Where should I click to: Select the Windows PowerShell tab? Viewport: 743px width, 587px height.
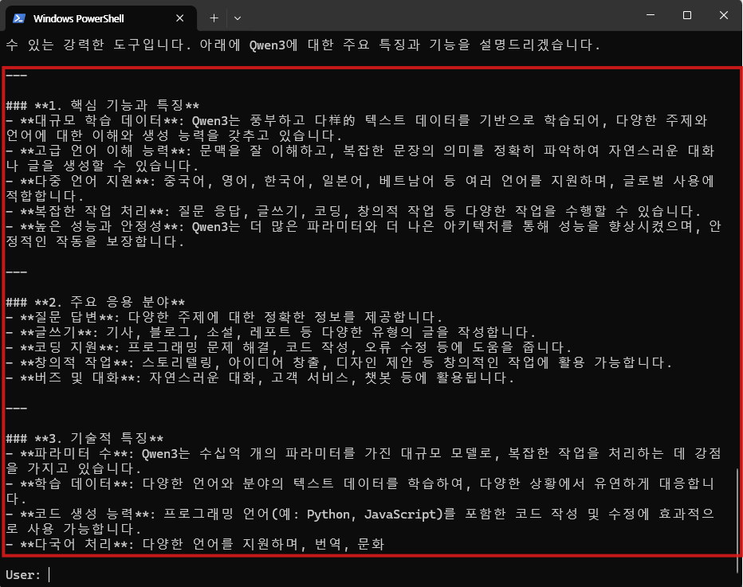(x=101, y=18)
